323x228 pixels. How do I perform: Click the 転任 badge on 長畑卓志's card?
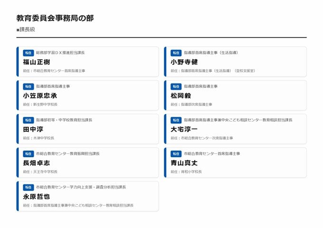coord(28,154)
